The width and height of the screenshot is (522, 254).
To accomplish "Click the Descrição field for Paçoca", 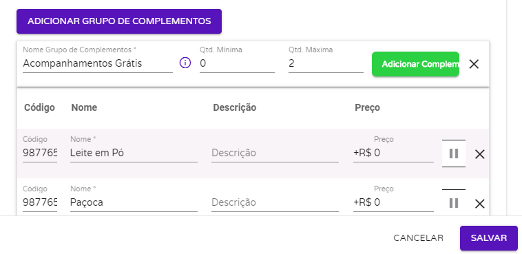I will pos(275,202).
